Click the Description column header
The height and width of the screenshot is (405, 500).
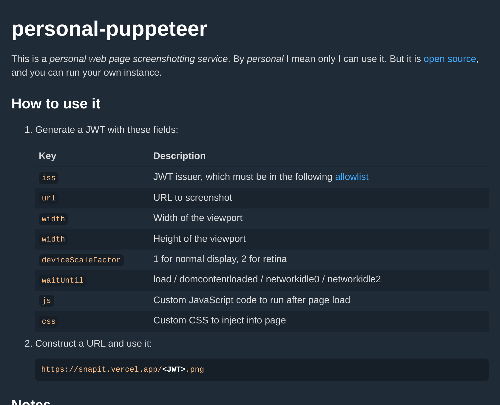pos(179,156)
